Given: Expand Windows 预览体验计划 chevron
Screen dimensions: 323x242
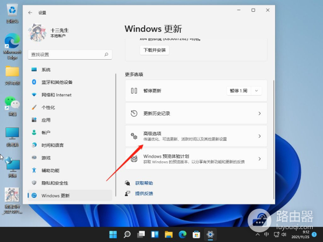Looking at the screenshot, I should [259, 159].
